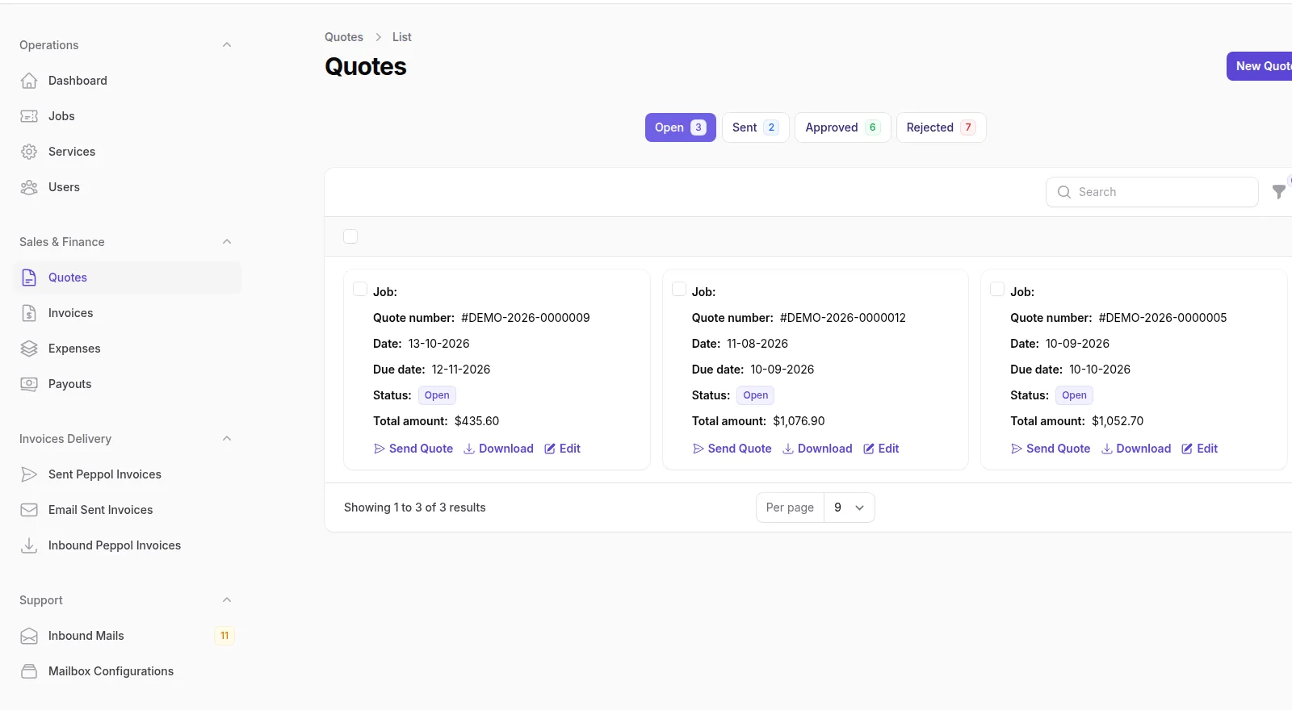Click download icon for quote #DEMO-2026-0000009
The image size is (1292, 710).
tap(469, 449)
